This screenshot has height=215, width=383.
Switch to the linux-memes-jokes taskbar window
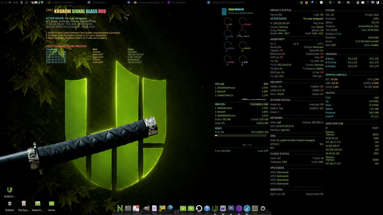click(147, 3)
